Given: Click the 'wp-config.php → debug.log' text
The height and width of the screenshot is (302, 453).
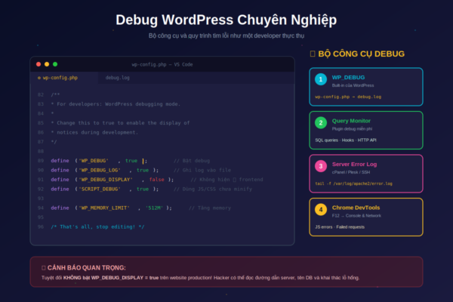Looking at the screenshot, I should click(348, 97).
